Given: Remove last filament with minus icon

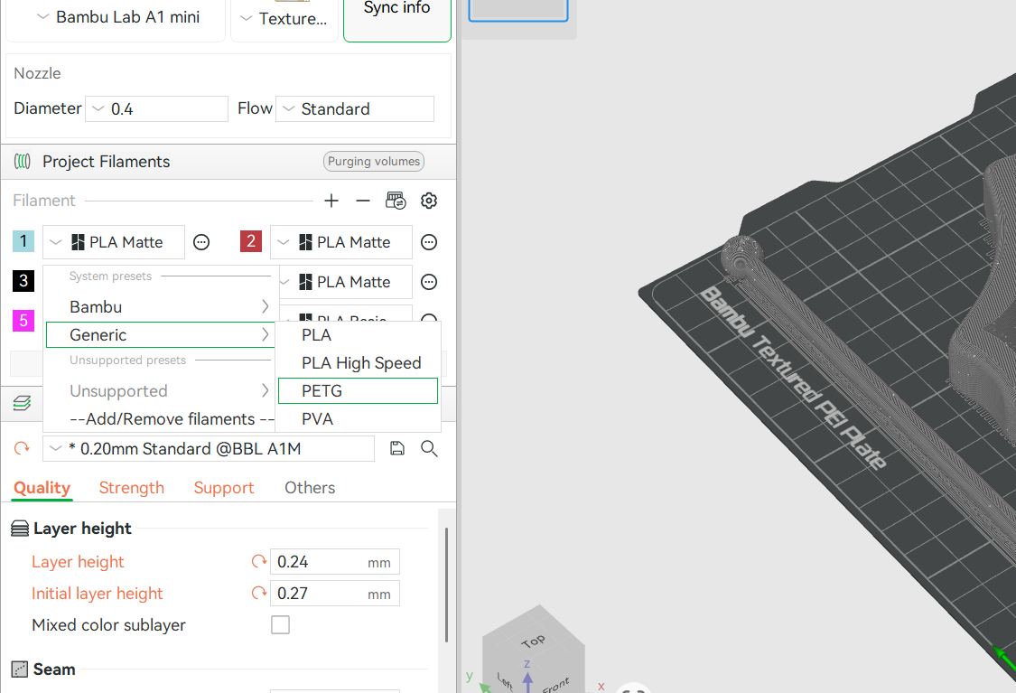Looking at the screenshot, I should [363, 201].
